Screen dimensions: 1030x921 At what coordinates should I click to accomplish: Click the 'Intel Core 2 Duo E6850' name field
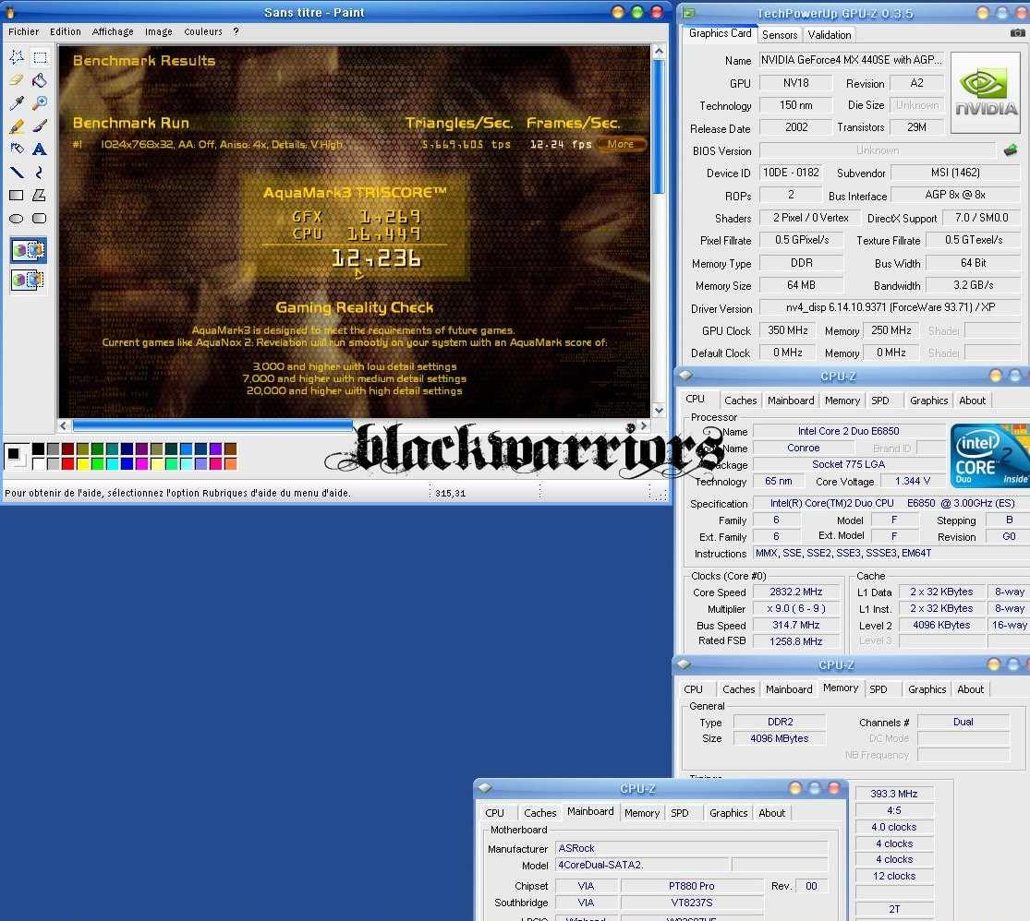pyautogui.click(x=848, y=431)
